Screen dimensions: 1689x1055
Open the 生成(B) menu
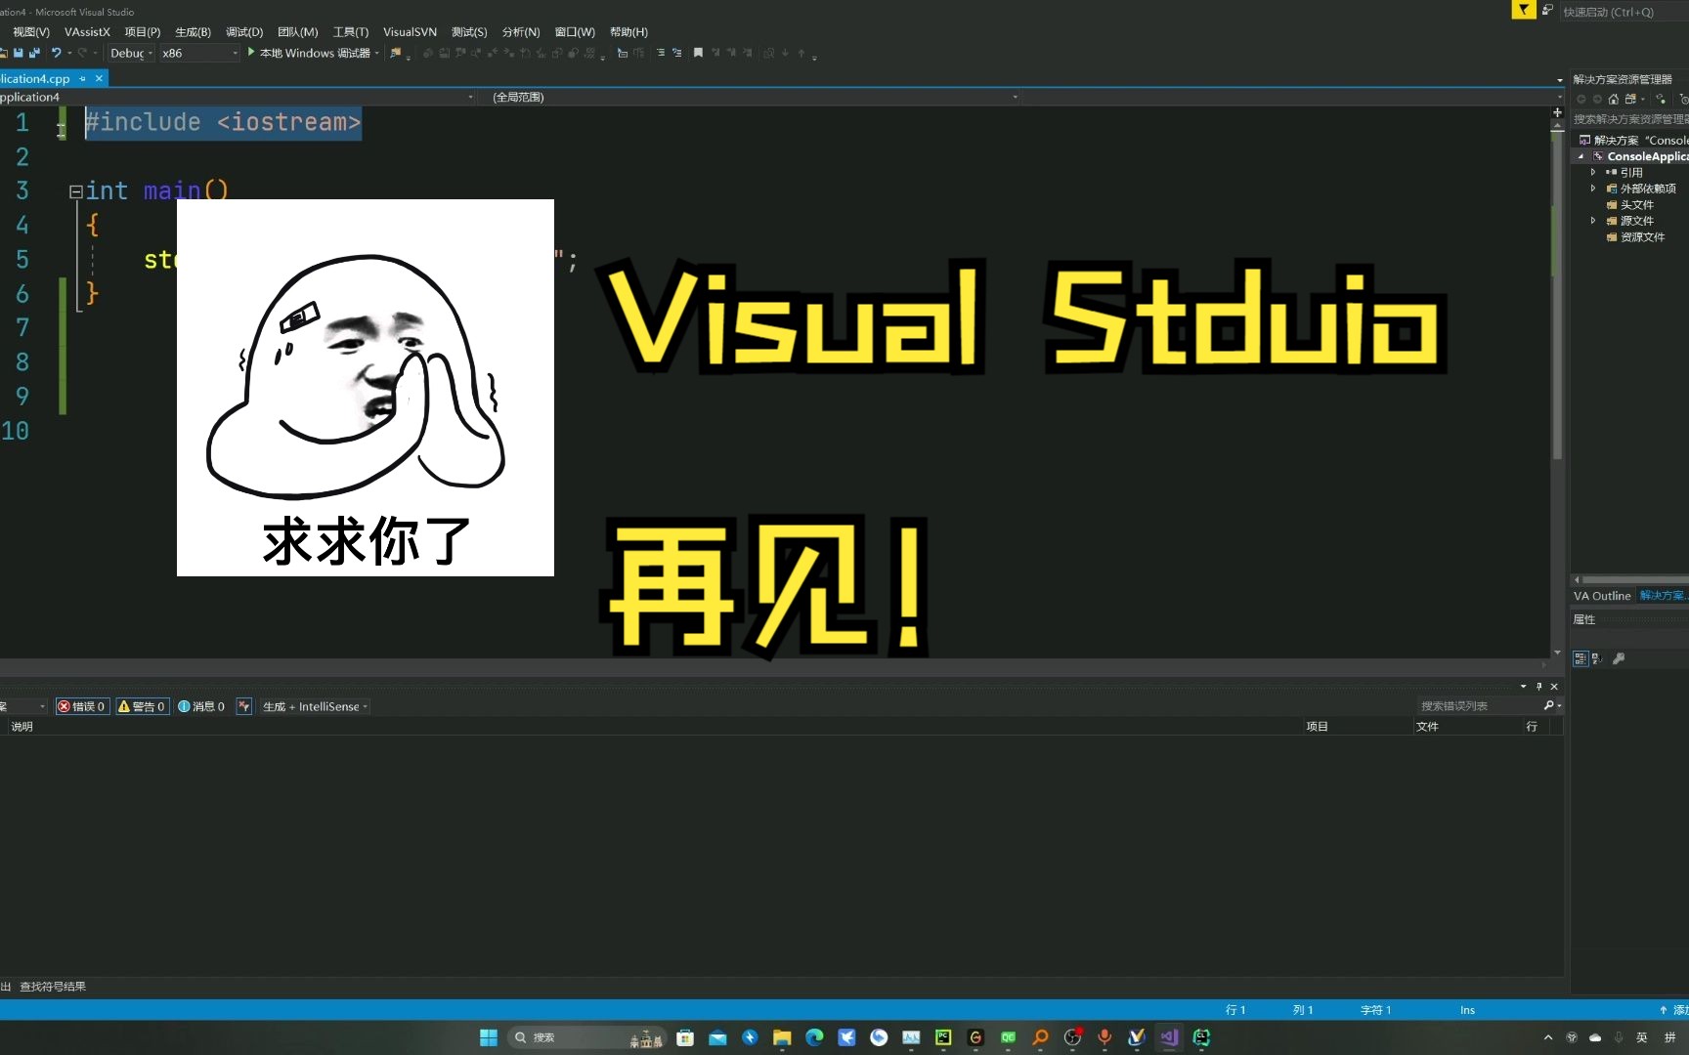pyautogui.click(x=193, y=32)
